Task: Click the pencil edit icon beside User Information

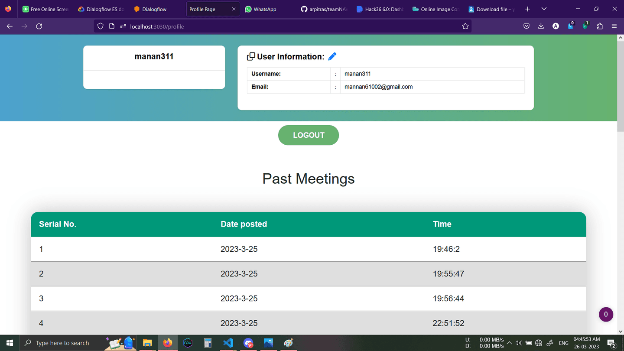Action: pos(332,56)
